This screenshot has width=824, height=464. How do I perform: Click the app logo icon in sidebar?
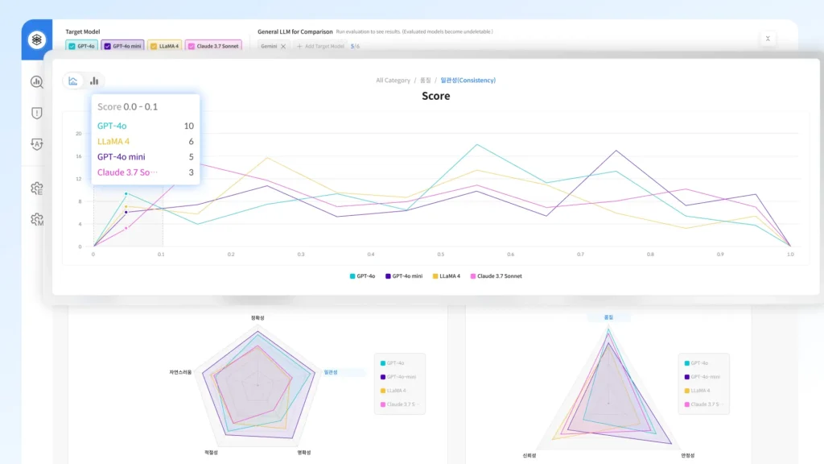coord(36,40)
